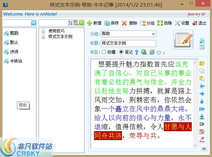Click the group filter search input field
Screen dimensions: 212x157
point(17,23)
